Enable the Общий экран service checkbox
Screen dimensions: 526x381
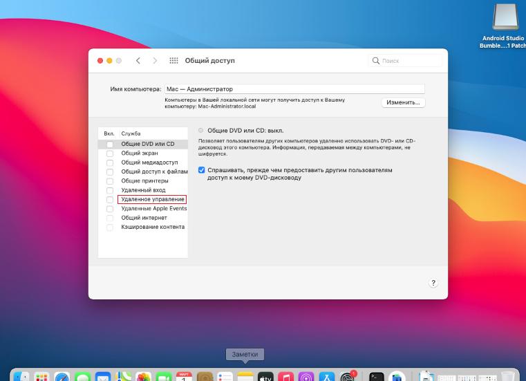pos(110,154)
